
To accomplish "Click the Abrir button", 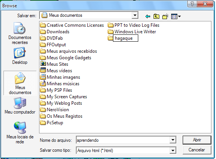I will click(x=197, y=140).
